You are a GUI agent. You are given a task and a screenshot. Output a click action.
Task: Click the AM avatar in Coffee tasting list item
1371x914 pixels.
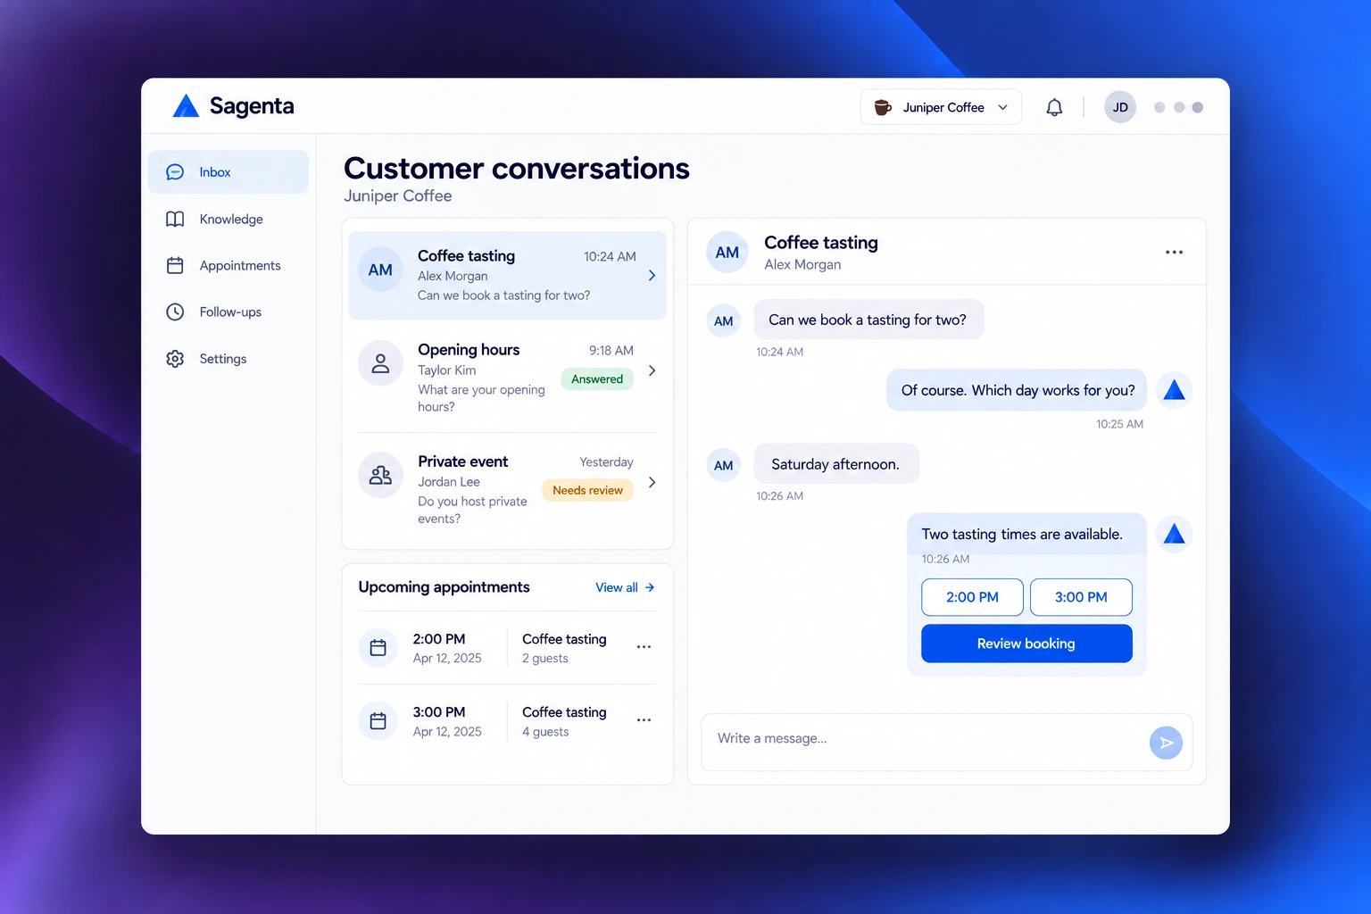point(380,270)
